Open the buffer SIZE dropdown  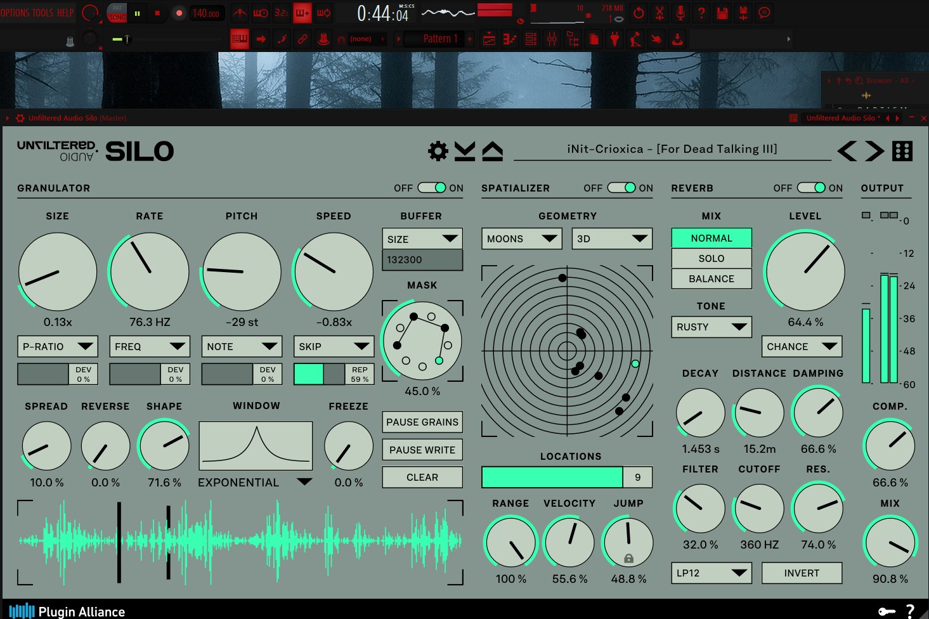click(422, 238)
